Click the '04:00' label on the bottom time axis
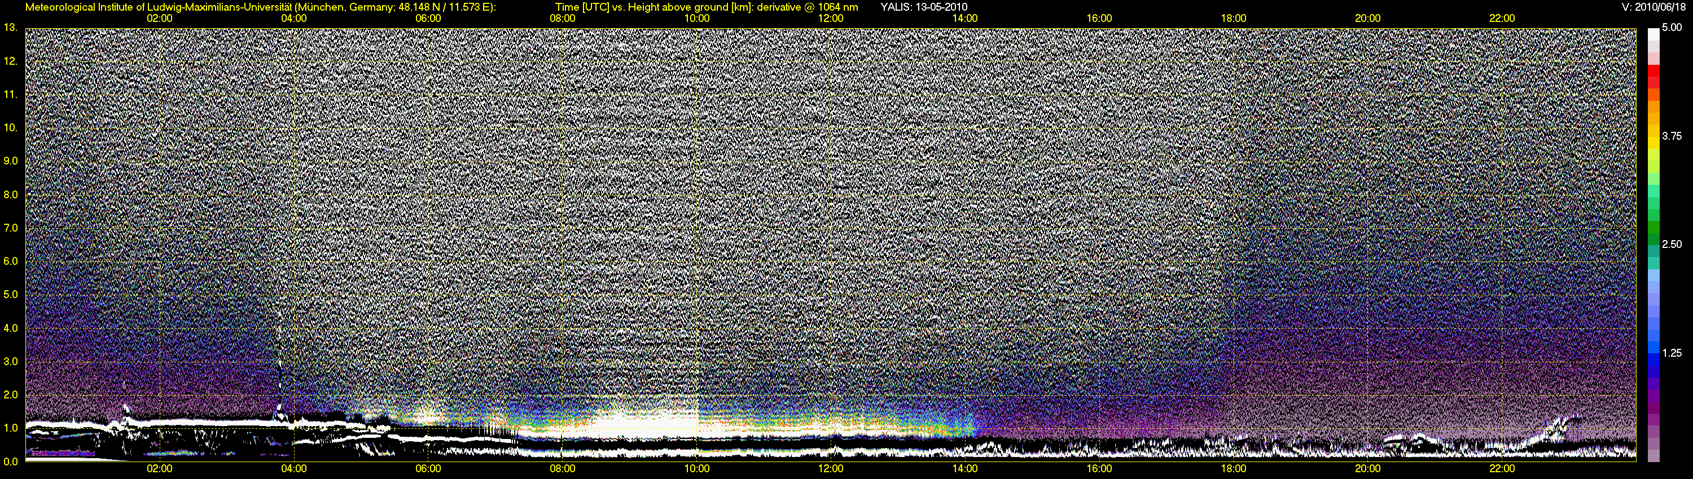The image size is (1693, 479). coord(294,468)
